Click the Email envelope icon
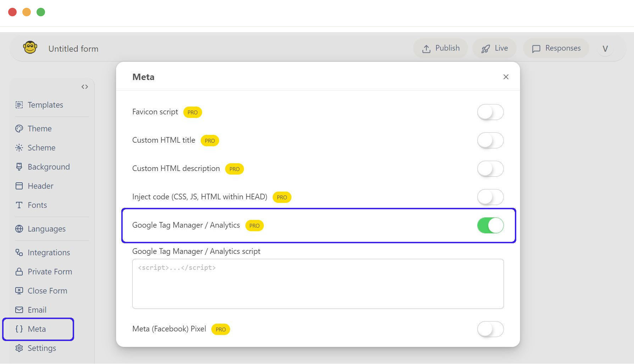The image size is (634, 364). pos(19,310)
